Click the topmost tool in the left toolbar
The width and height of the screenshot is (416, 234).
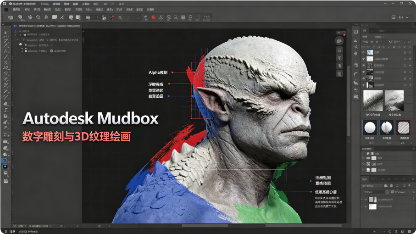[x=6, y=33]
